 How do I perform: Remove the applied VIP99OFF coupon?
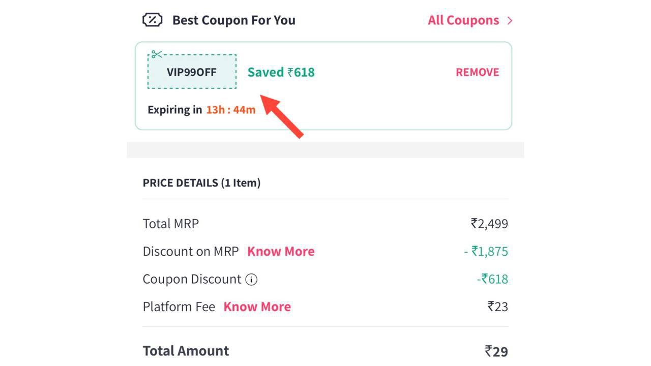click(x=477, y=72)
